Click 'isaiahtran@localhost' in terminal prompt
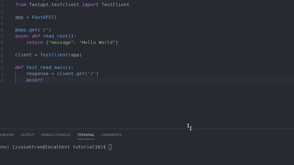This screenshot has width=294, height=165. tap(42, 147)
